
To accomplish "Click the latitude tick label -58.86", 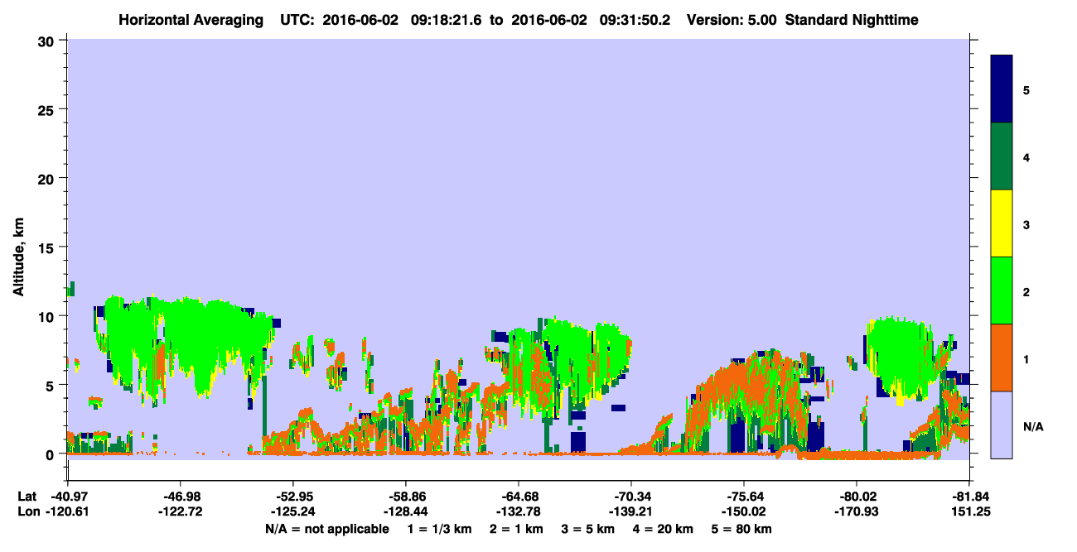I will coord(406,496).
